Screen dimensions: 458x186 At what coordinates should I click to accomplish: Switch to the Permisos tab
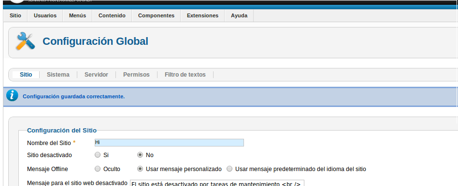point(136,75)
